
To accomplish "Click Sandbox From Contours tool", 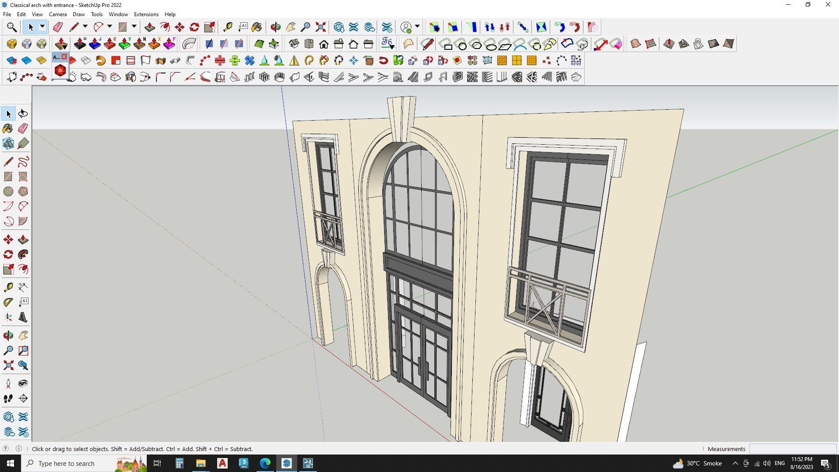I will [636, 44].
